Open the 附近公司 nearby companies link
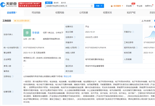155x106 pixels. pos(67,76)
